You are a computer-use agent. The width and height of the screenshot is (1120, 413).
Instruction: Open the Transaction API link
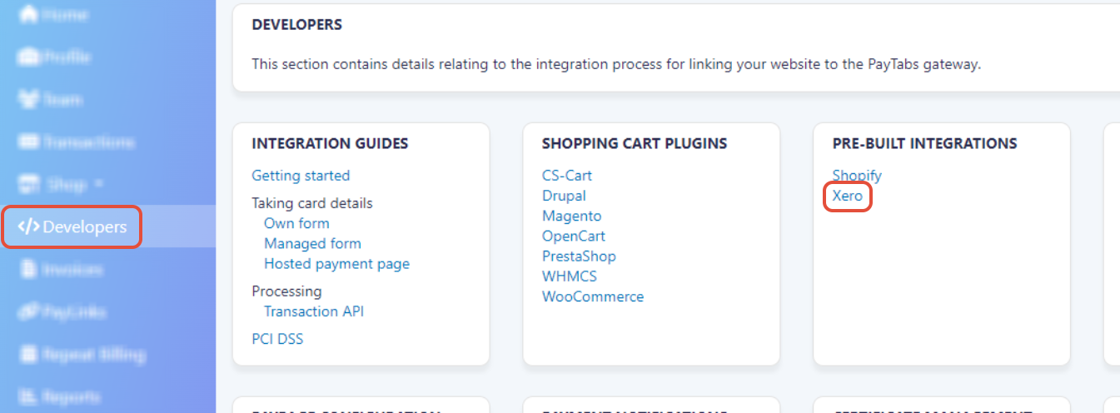tap(314, 311)
